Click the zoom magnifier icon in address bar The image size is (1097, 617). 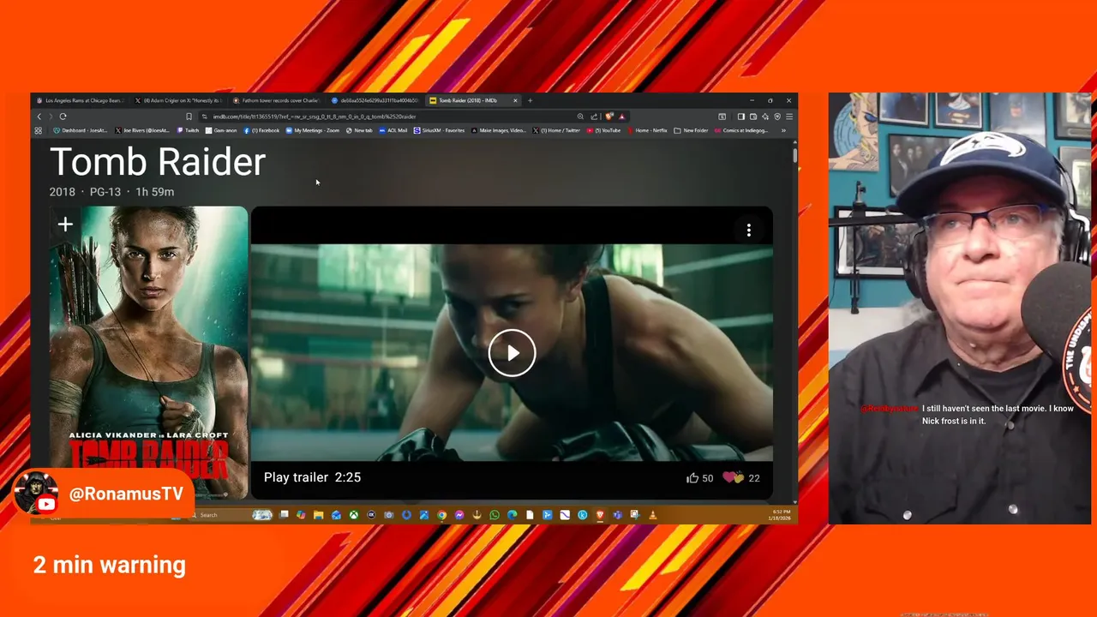(580, 117)
